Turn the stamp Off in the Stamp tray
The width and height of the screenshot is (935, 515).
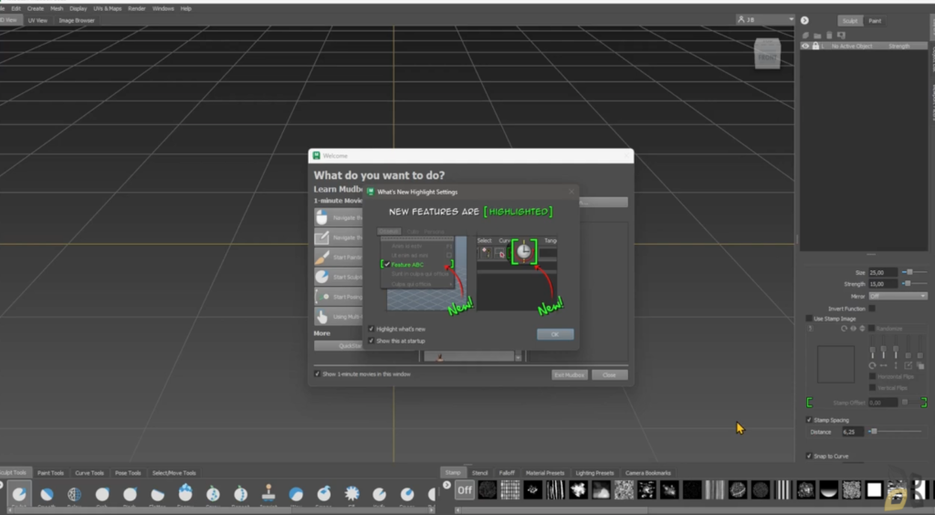point(464,490)
